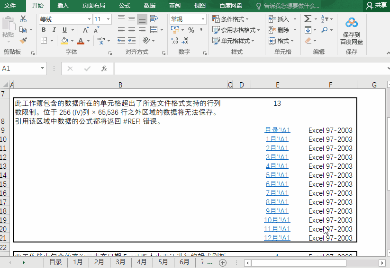Toggle Wrap Text
Screen dimensions: 390x268
coord(154,19)
